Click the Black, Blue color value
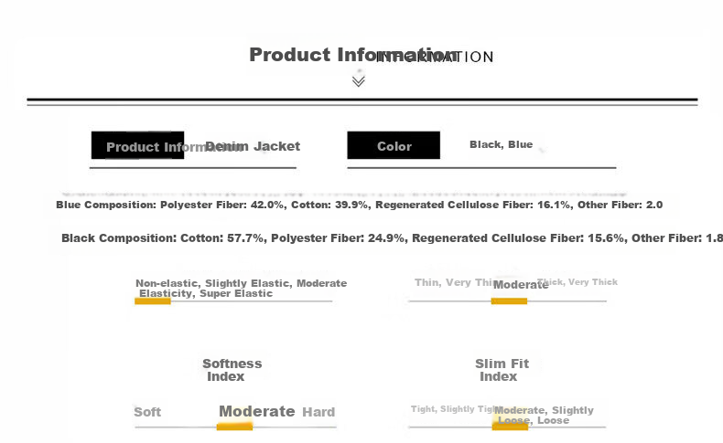Image resolution: width=723 pixels, height=443 pixels. point(501,144)
